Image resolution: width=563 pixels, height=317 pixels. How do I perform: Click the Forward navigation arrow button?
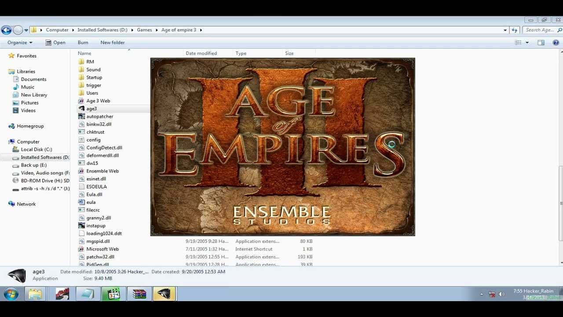click(x=18, y=30)
